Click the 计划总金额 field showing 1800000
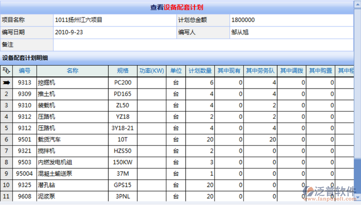 click(291, 20)
